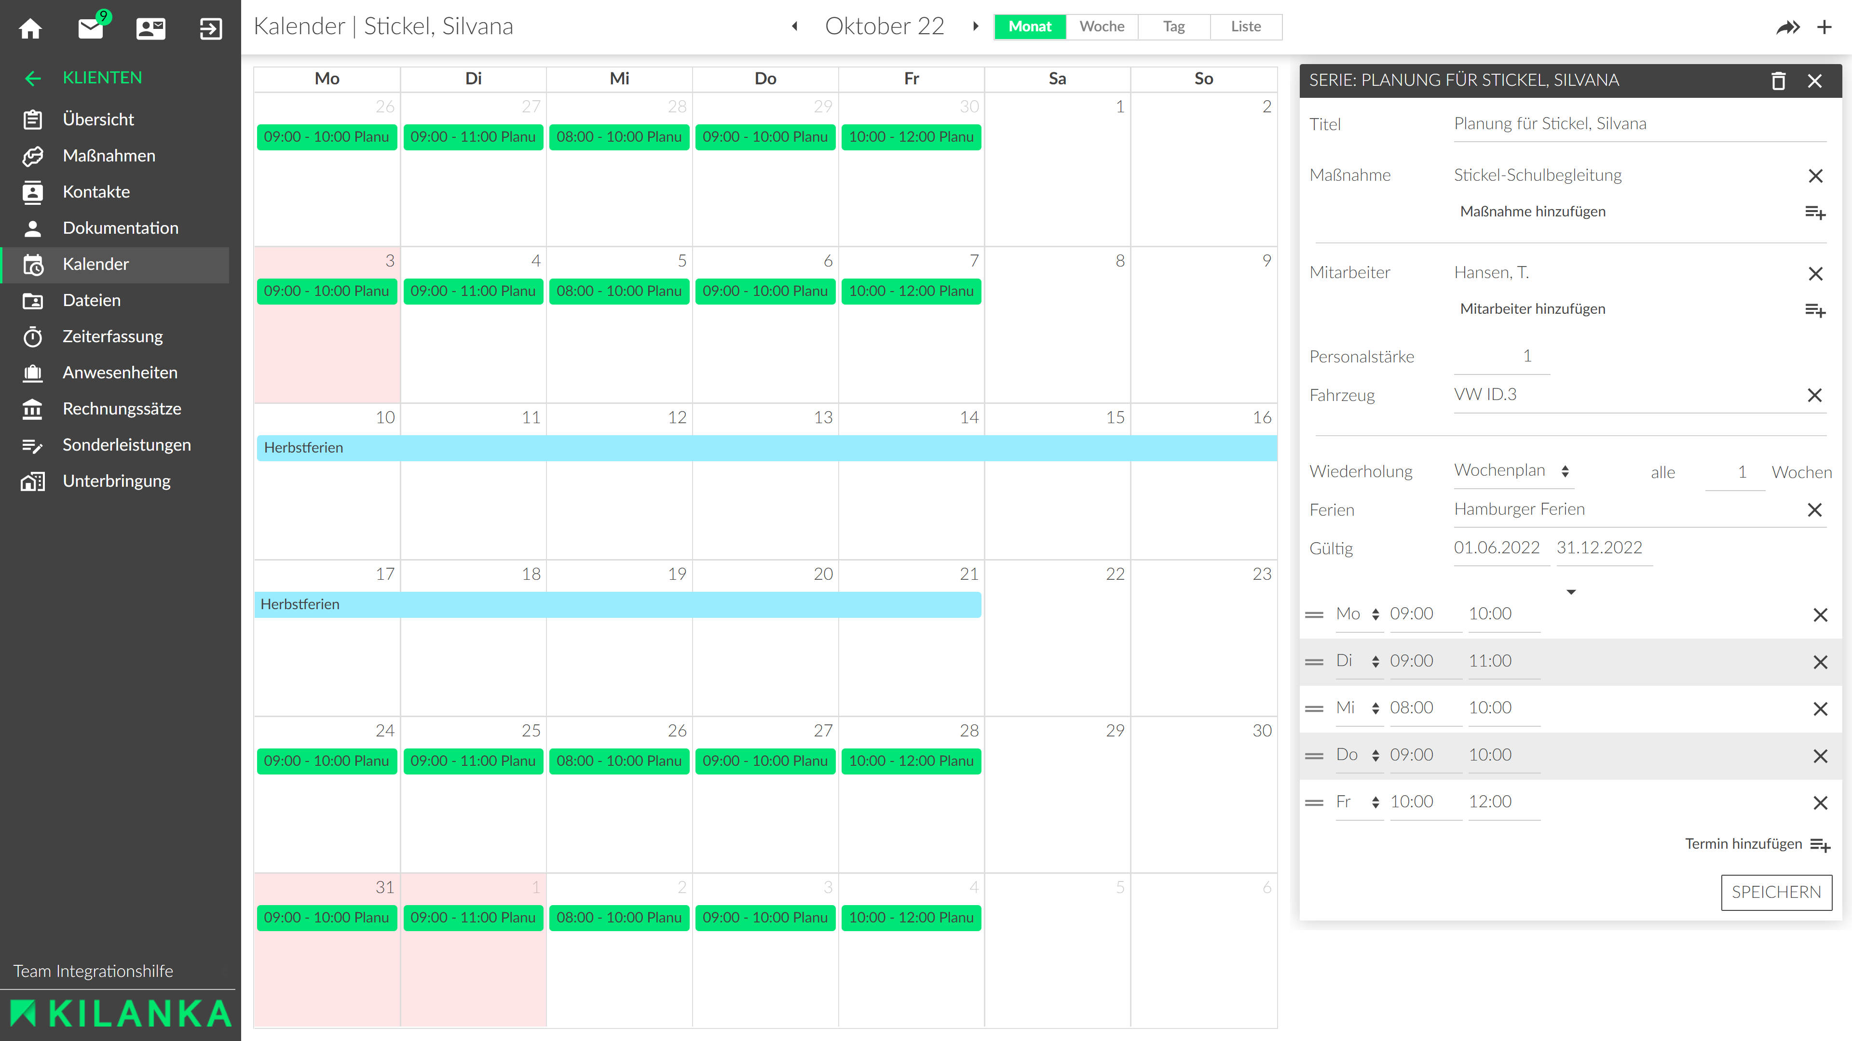Go to previous month arrow
Screen dimensions: 1852x1041
point(794,27)
